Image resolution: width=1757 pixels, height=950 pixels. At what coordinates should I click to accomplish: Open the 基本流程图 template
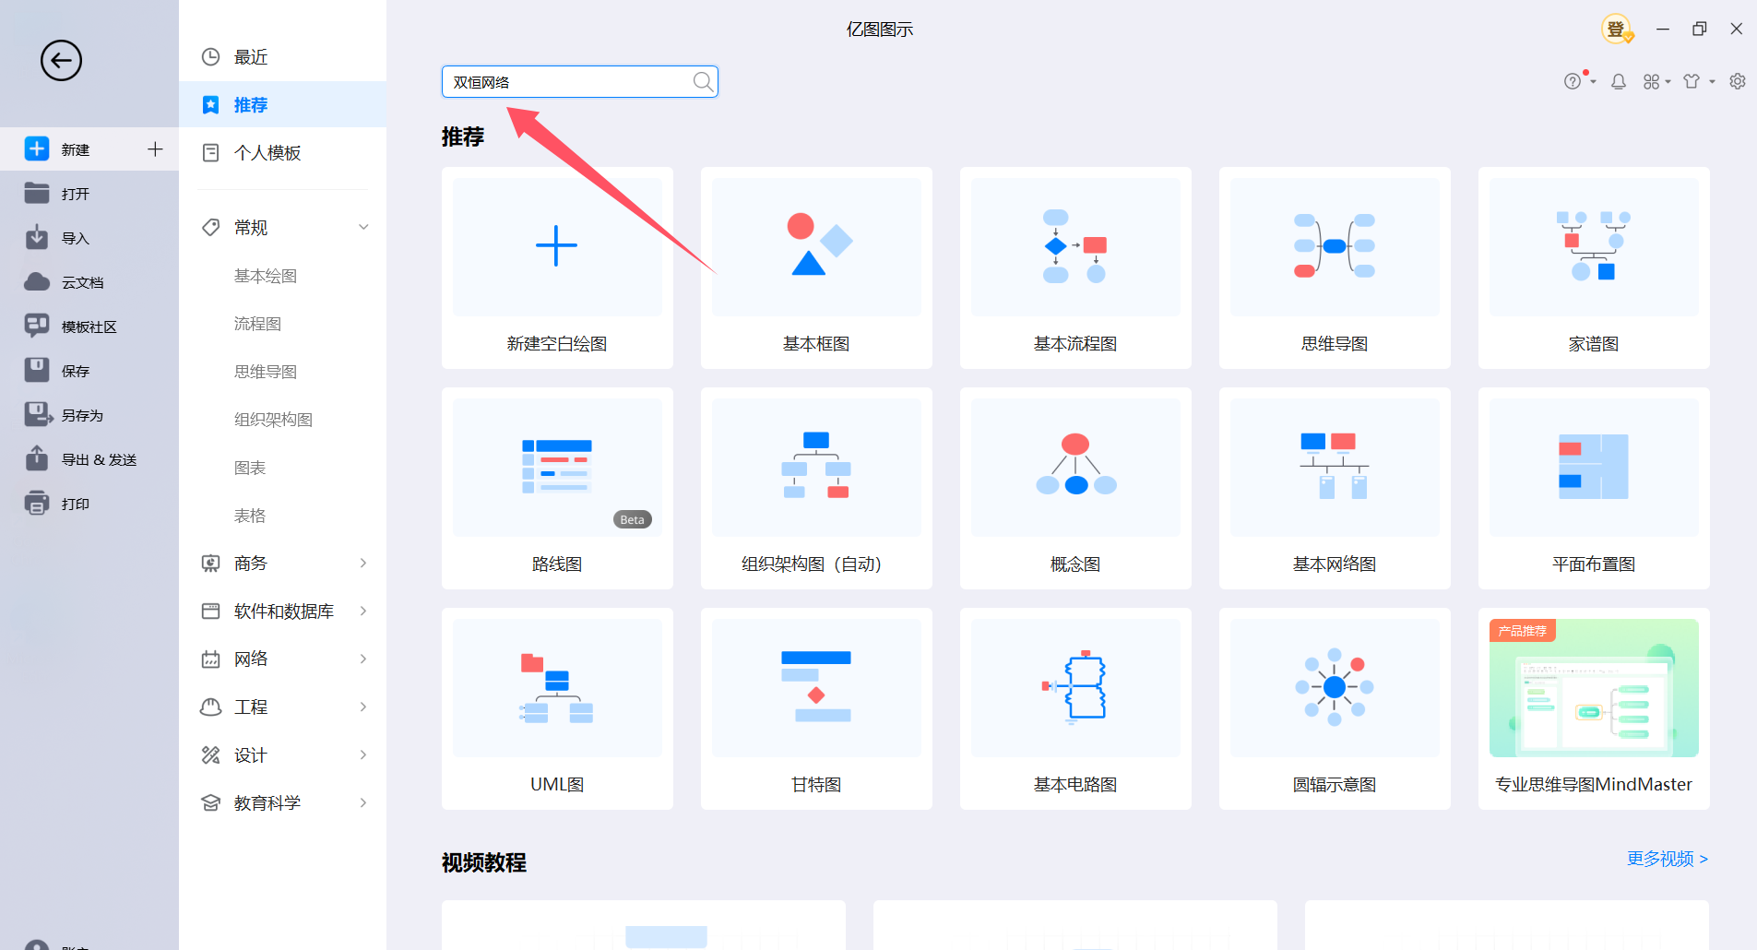tap(1075, 267)
